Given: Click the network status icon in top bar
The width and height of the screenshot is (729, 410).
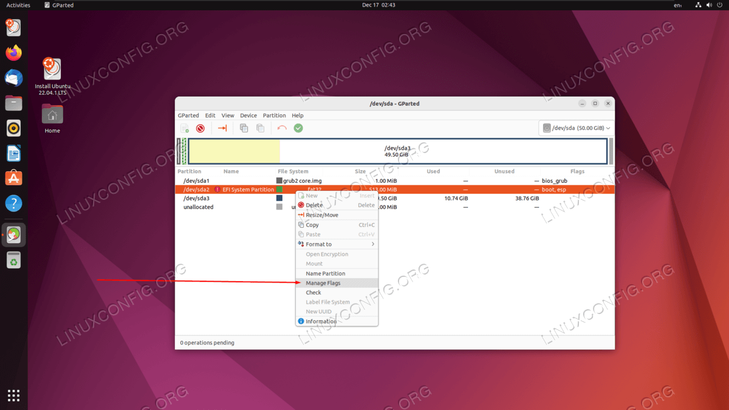Looking at the screenshot, I should 699,5.
